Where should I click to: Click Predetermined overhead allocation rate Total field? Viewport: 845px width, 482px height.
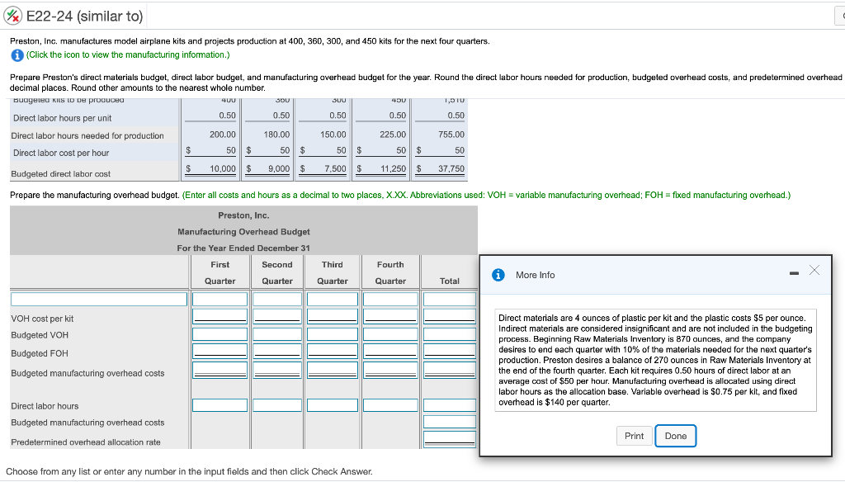click(450, 439)
